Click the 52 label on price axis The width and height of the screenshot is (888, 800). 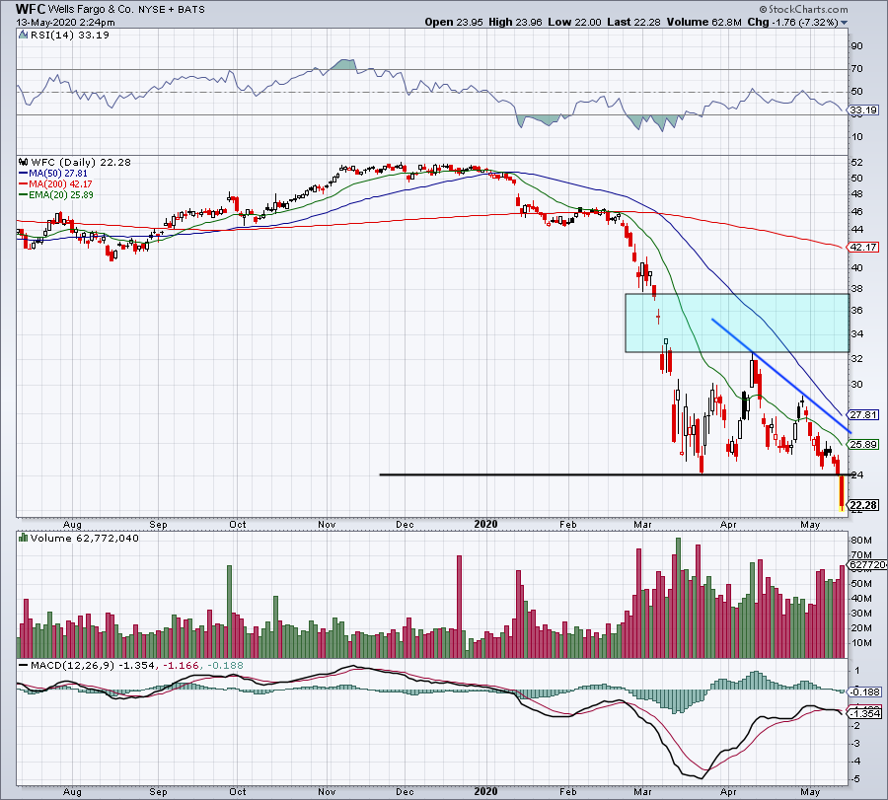(x=856, y=163)
